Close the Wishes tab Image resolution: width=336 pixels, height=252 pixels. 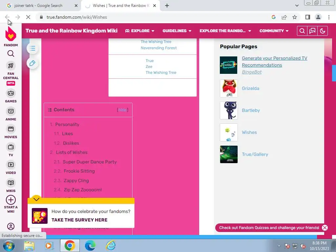point(155,6)
